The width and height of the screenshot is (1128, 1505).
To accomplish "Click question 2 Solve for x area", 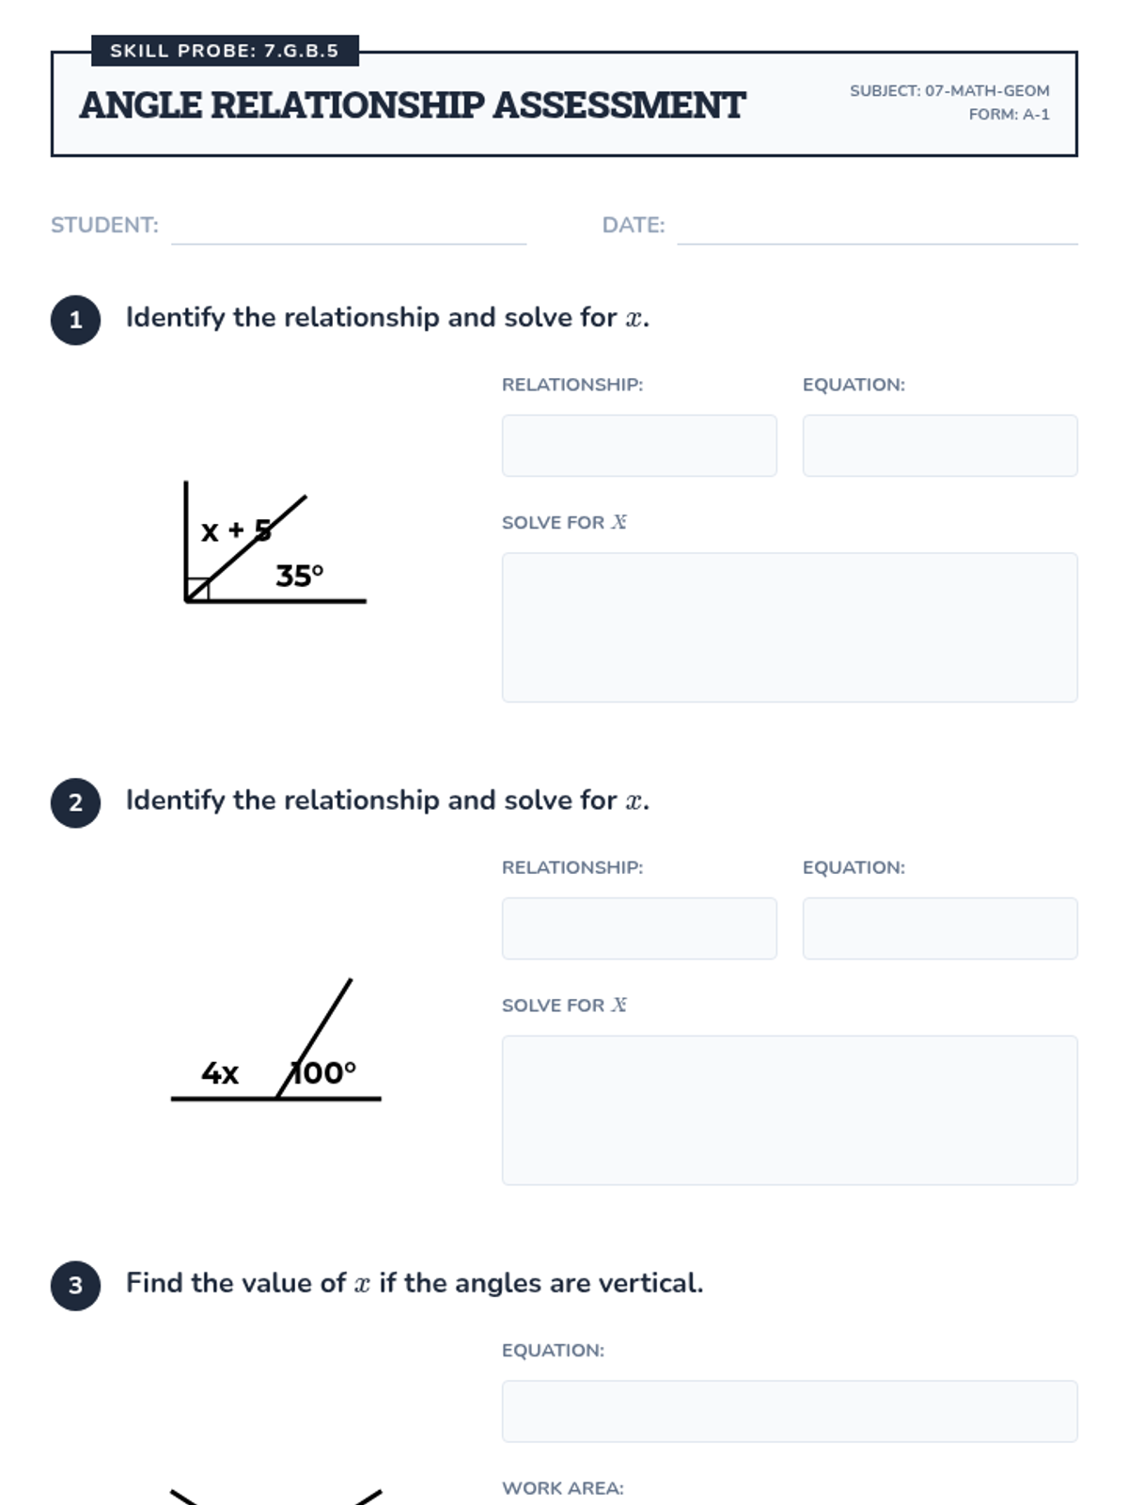I will 790,1110.
